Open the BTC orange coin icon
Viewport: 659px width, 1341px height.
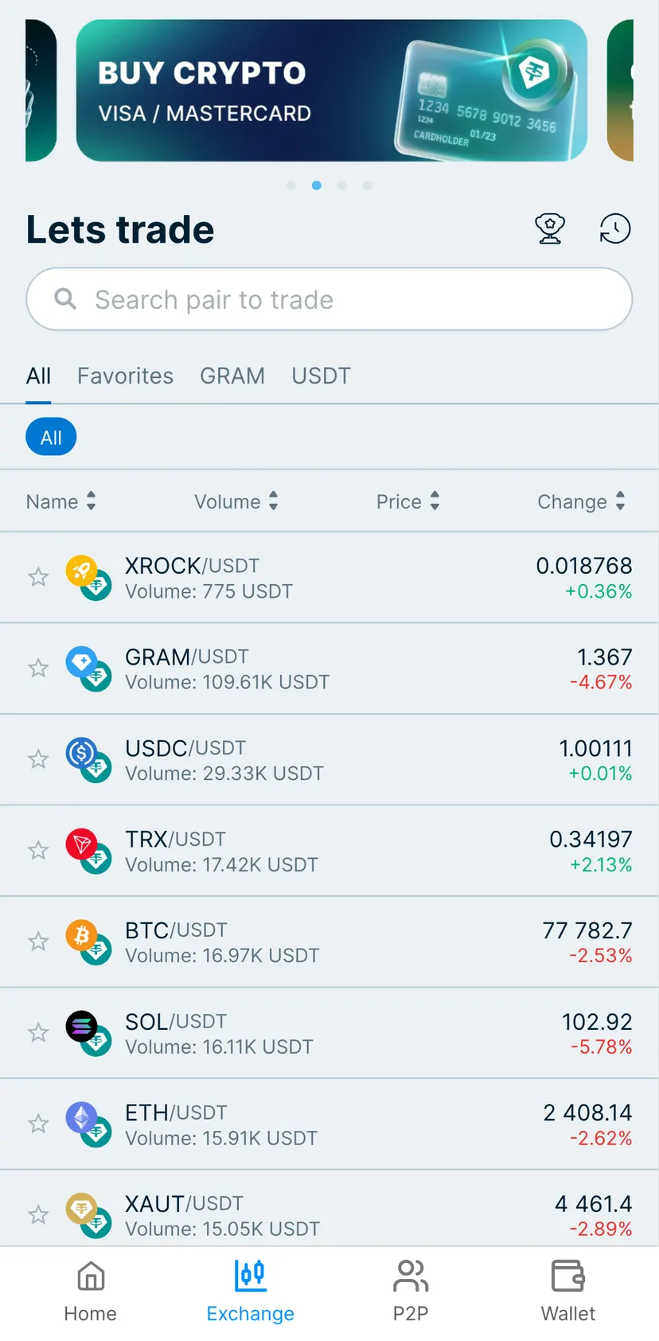coord(81,935)
